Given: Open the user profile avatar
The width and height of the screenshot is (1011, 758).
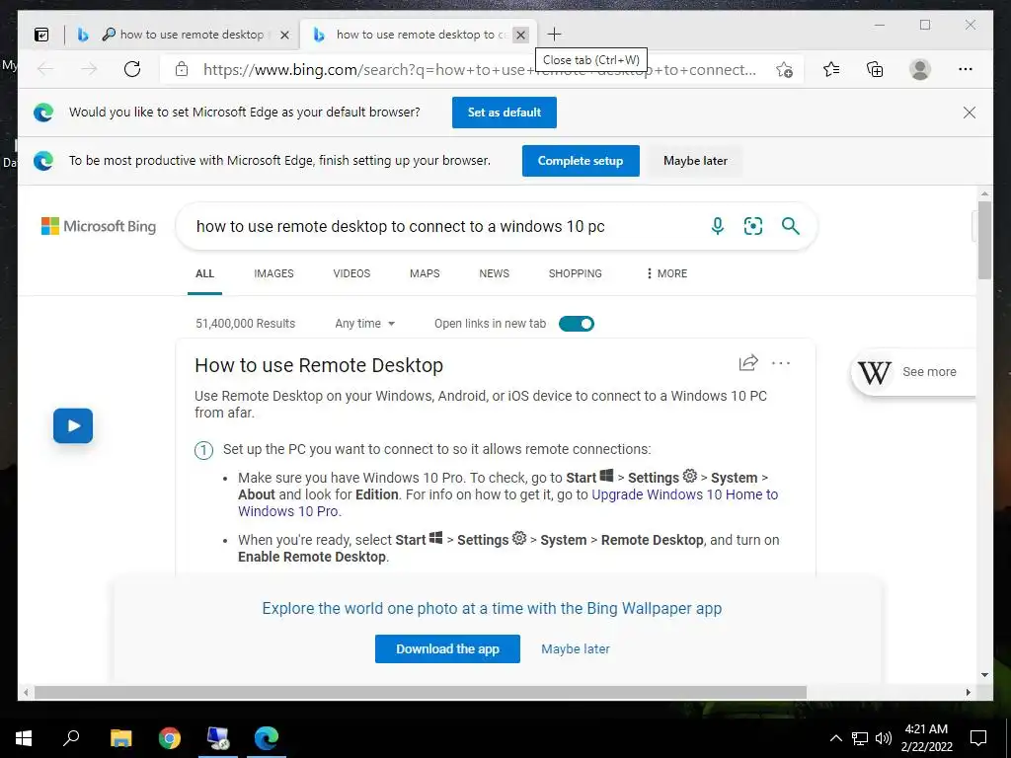Looking at the screenshot, I should (920, 69).
